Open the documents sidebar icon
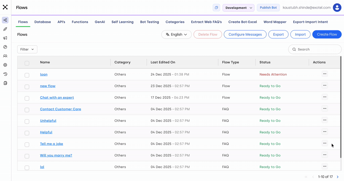The image size is (344, 181). (x=5, y=83)
